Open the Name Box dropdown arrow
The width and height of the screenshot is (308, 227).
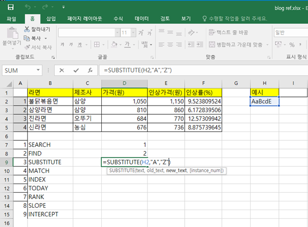38,70
